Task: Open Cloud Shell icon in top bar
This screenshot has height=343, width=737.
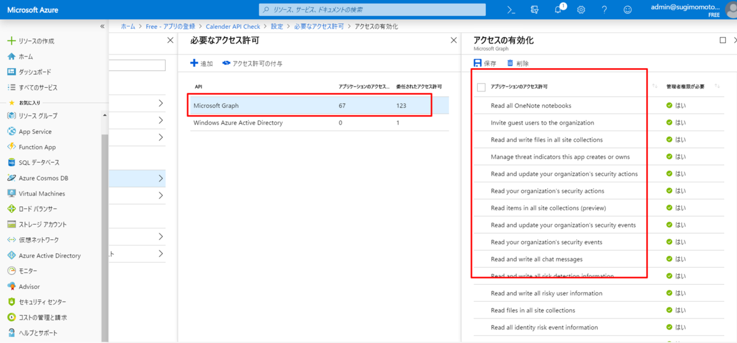Action: [x=510, y=10]
